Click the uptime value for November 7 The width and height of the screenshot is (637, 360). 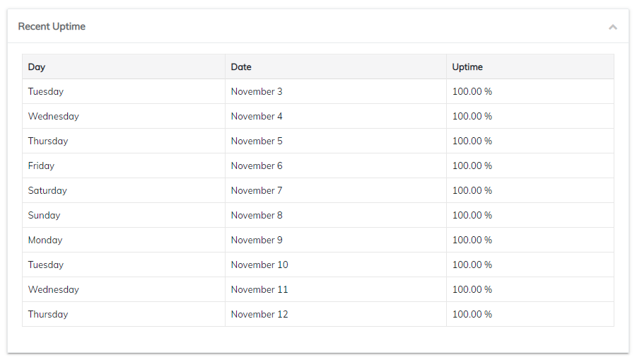pos(472,191)
